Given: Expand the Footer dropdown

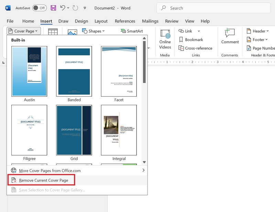Looking at the screenshot, I should pos(257,40).
